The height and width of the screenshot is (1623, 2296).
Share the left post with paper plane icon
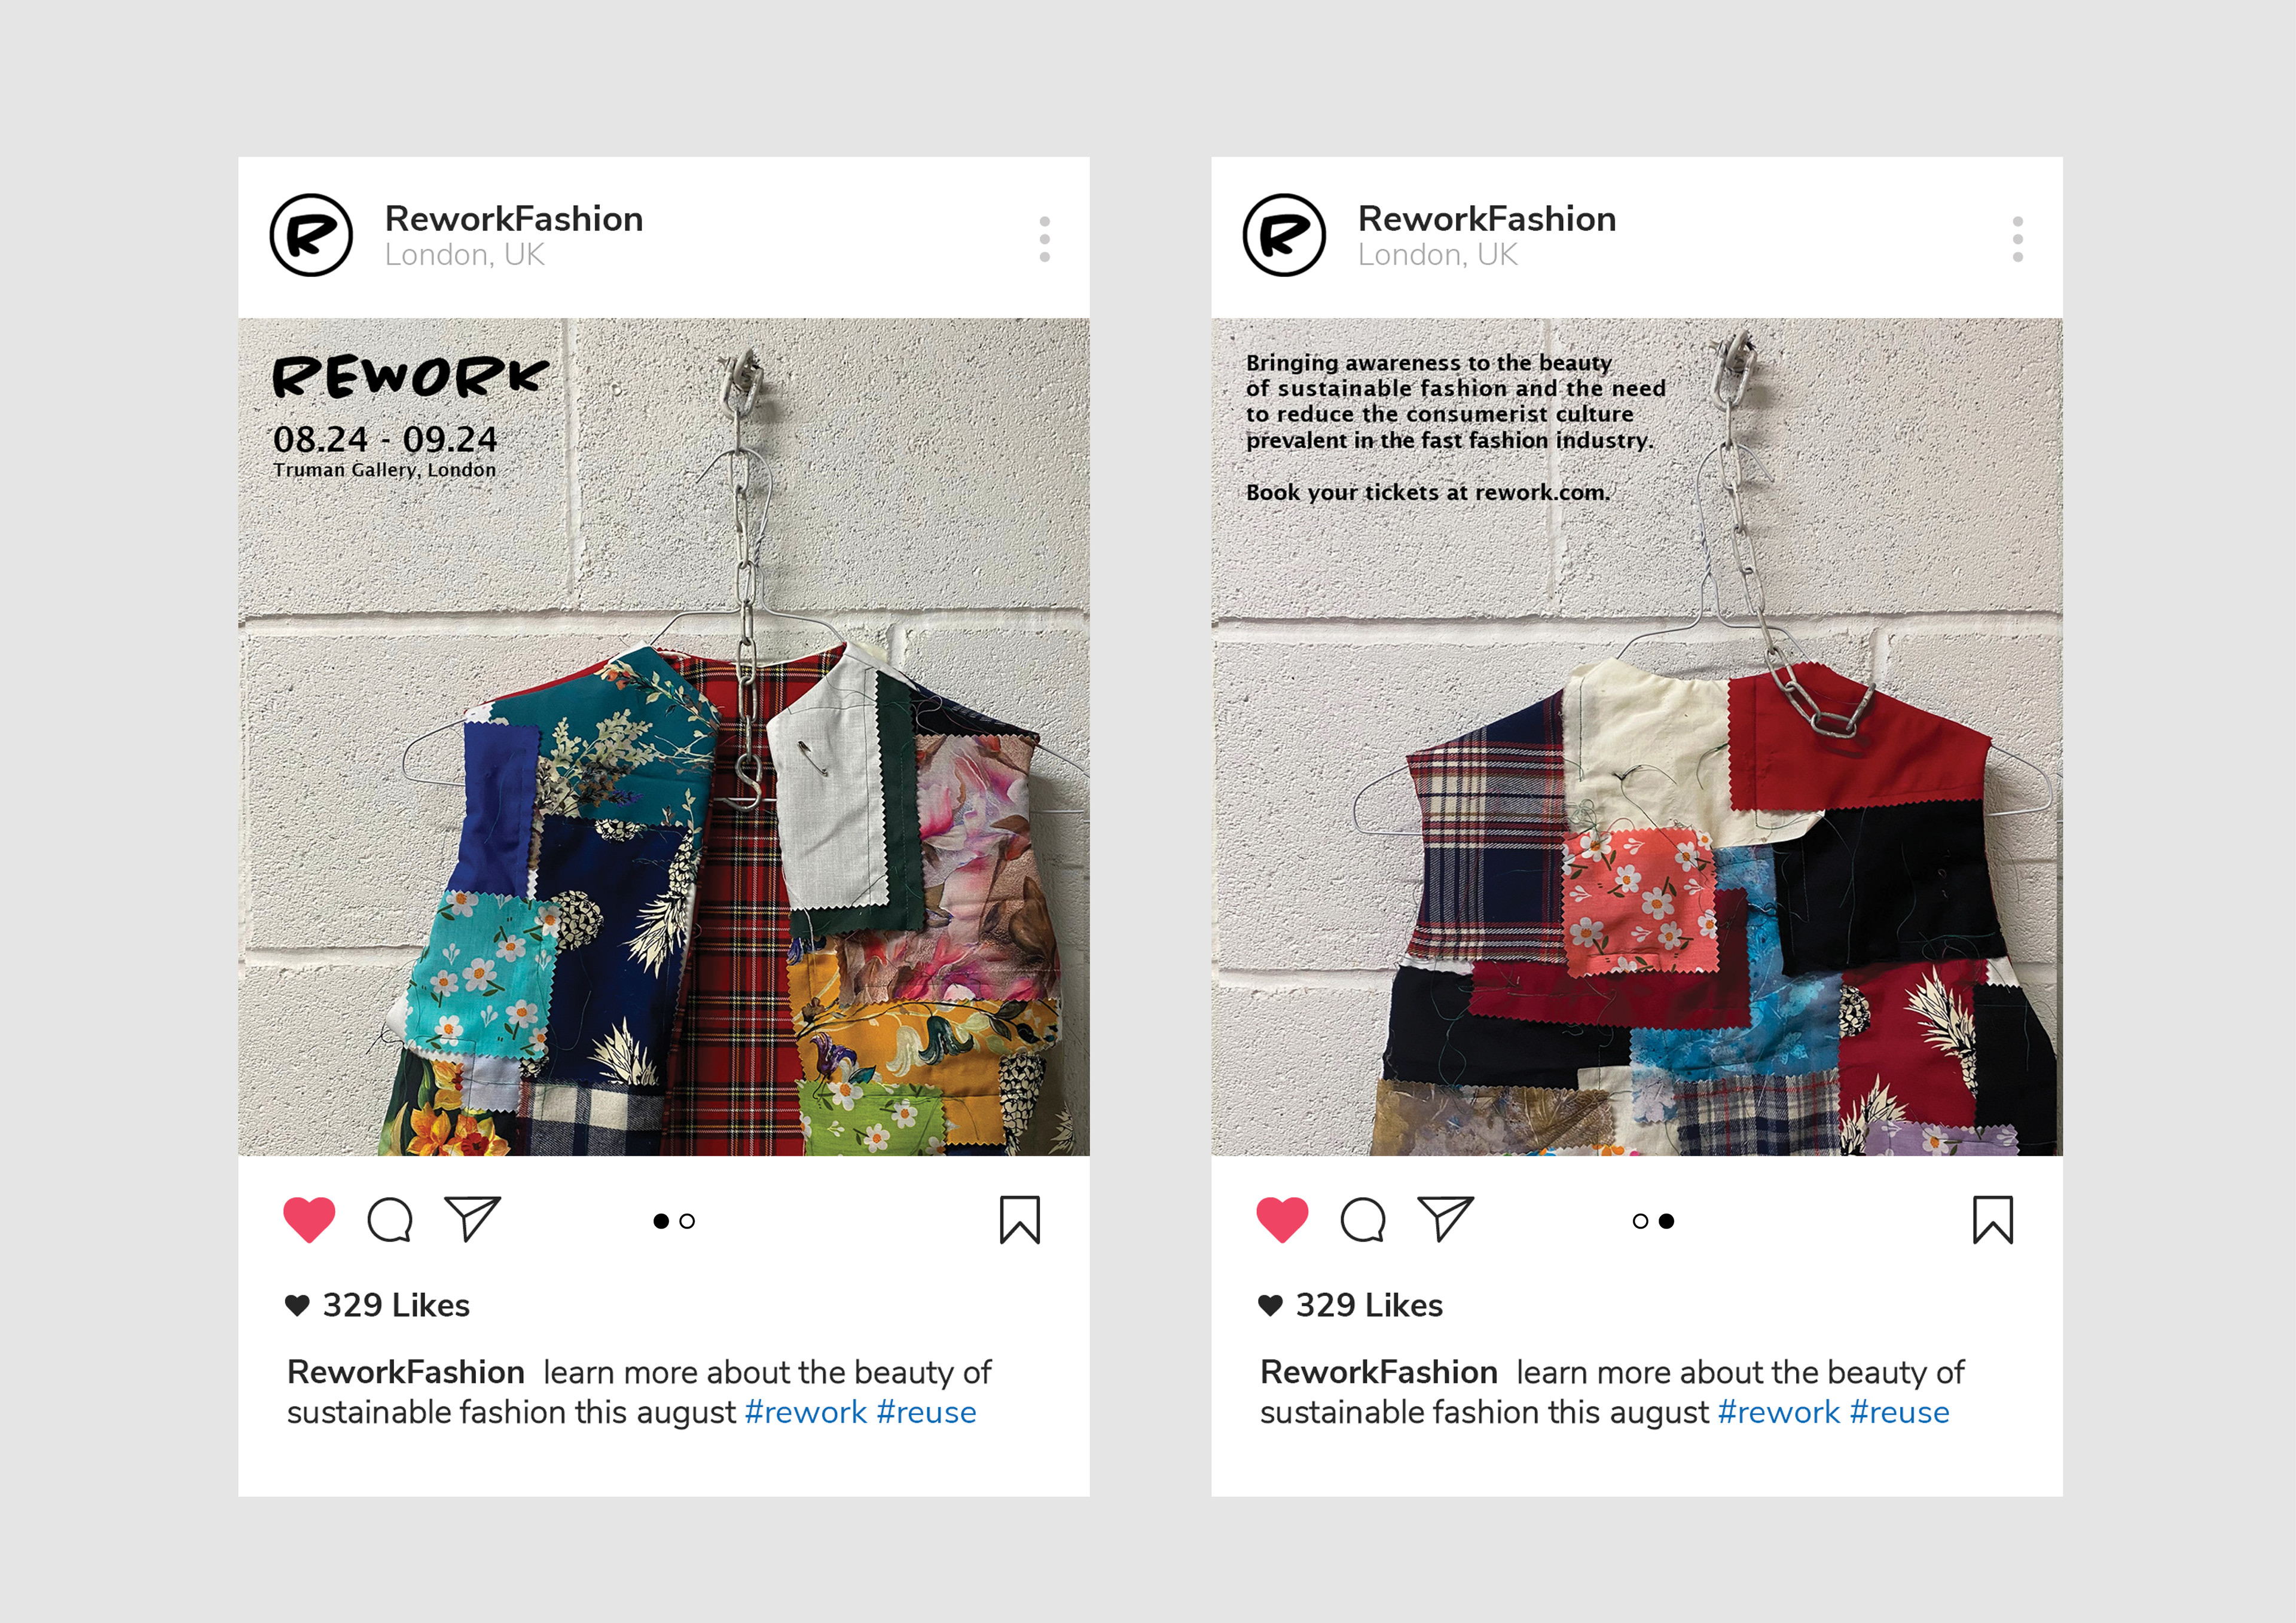point(472,1218)
